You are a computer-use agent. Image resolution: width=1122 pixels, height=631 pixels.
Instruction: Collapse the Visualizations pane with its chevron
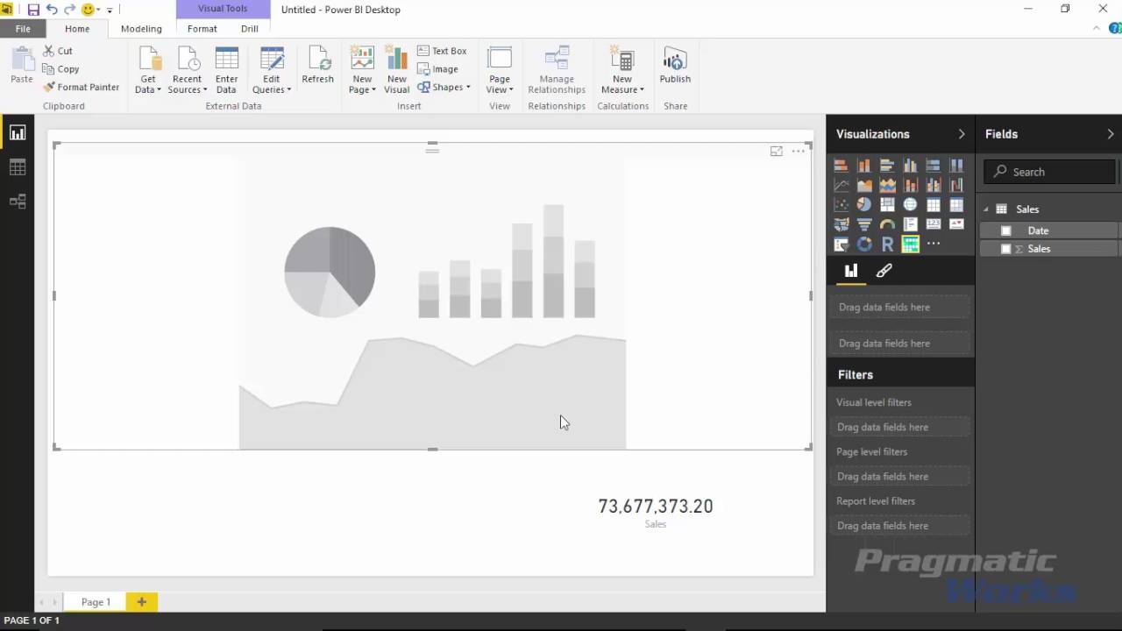tap(961, 134)
